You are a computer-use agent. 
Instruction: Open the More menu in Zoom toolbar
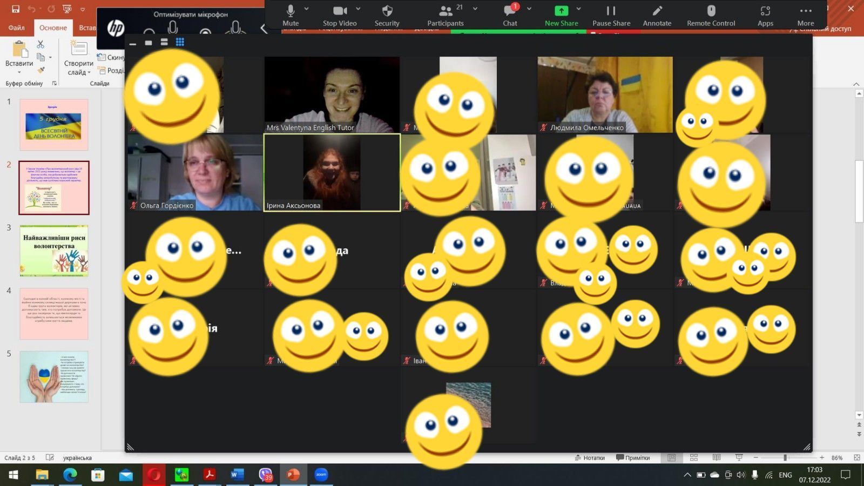pos(806,15)
